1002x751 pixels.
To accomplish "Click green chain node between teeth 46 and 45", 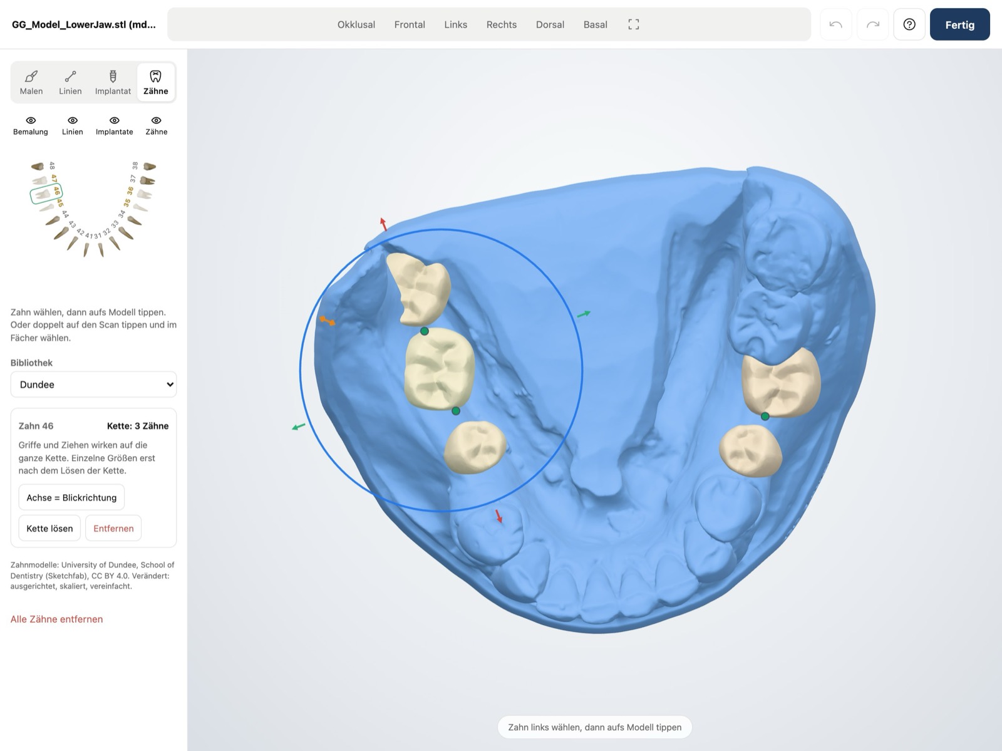I will click(456, 411).
